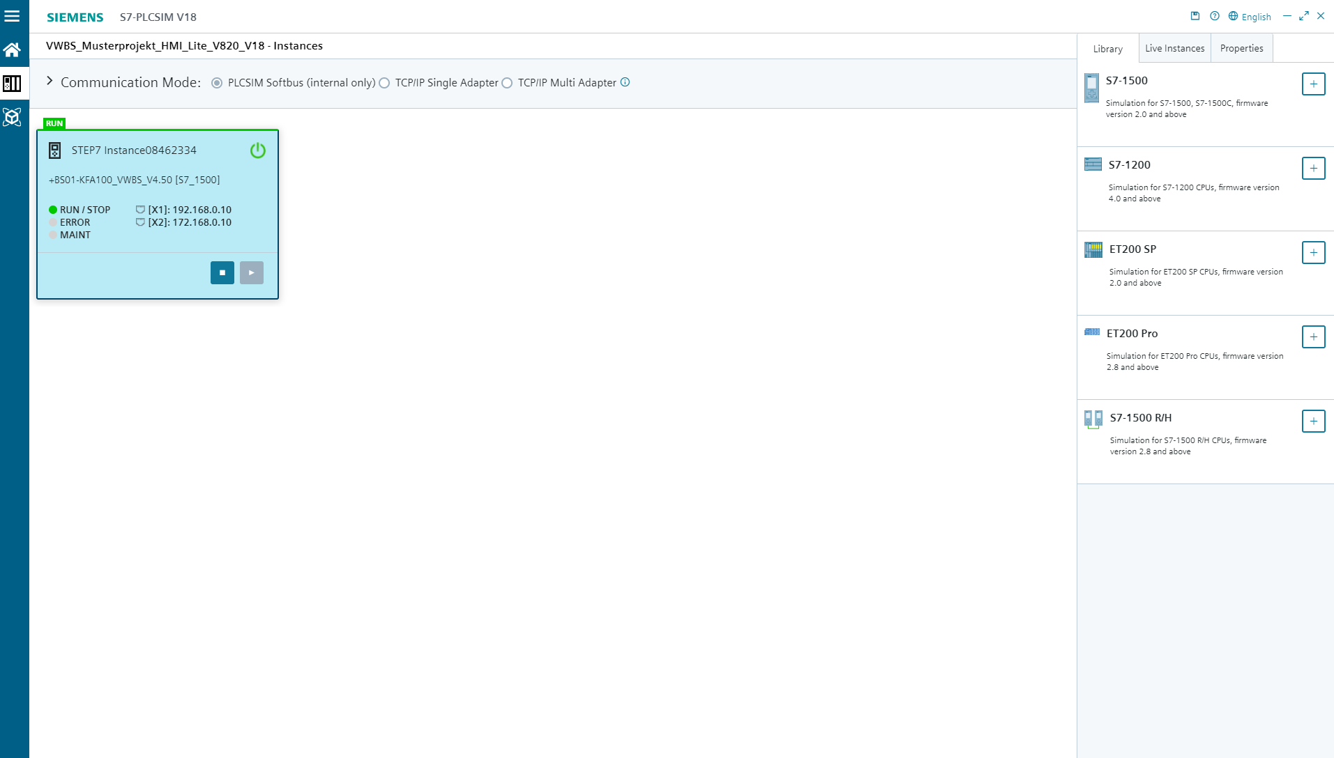Click the ET200 SP device icon
The height and width of the screenshot is (758, 1334).
click(x=1093, y=249)
